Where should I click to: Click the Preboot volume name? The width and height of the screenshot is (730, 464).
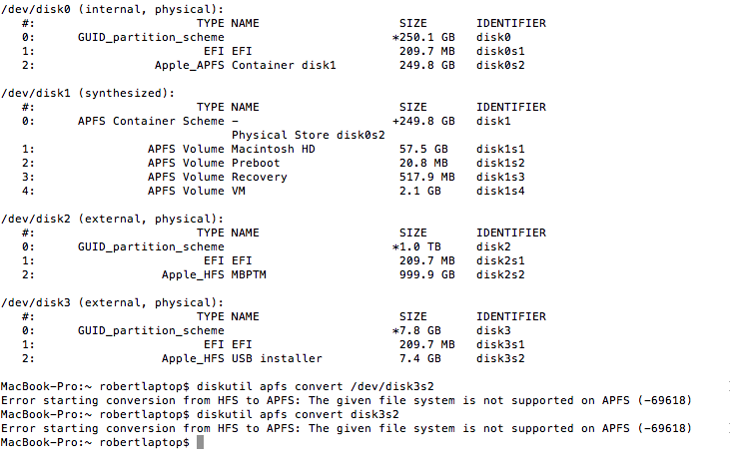click(256, 163)
